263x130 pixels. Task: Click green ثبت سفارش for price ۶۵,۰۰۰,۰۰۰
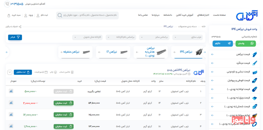click(64, 115)
